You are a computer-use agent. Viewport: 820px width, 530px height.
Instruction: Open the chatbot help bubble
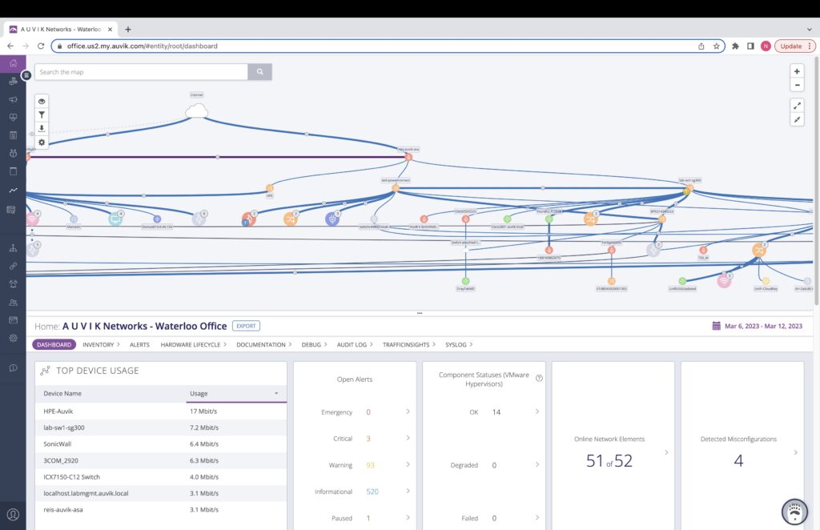coord(794,511)
